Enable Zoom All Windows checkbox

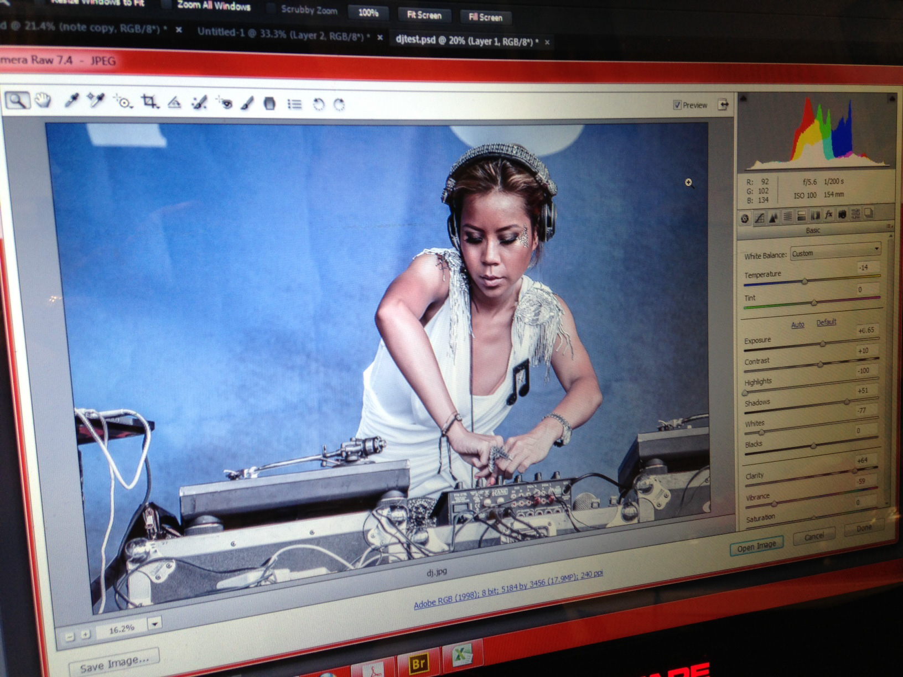tap(165, 5)
